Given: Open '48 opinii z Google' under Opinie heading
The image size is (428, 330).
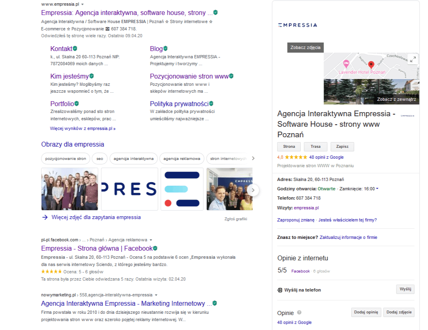Looking at the screenshot, I should coord(294,322).
